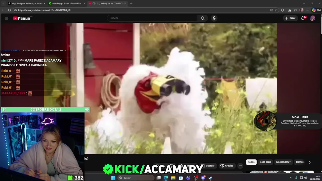This screenshot has width=322, height=181.
Task: Open taskbar clock showing 20:30
Action: 315,178
